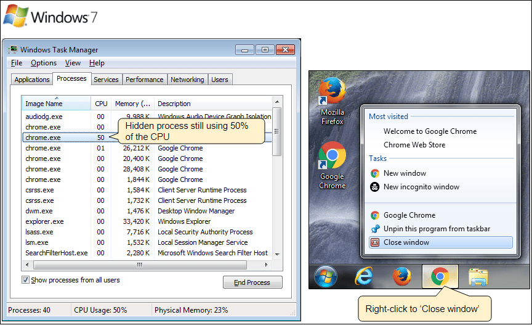Select the SearchFilterHost.exe process row

point(147,253)
